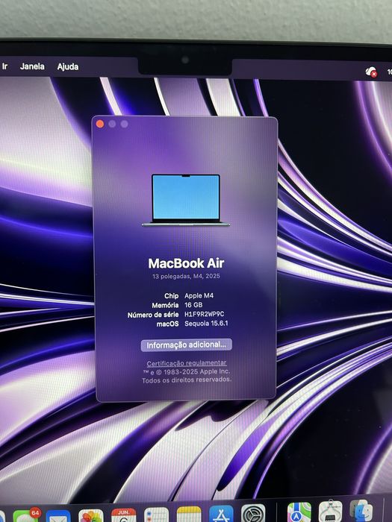Click the Número de série label

(x=153, y=315)
